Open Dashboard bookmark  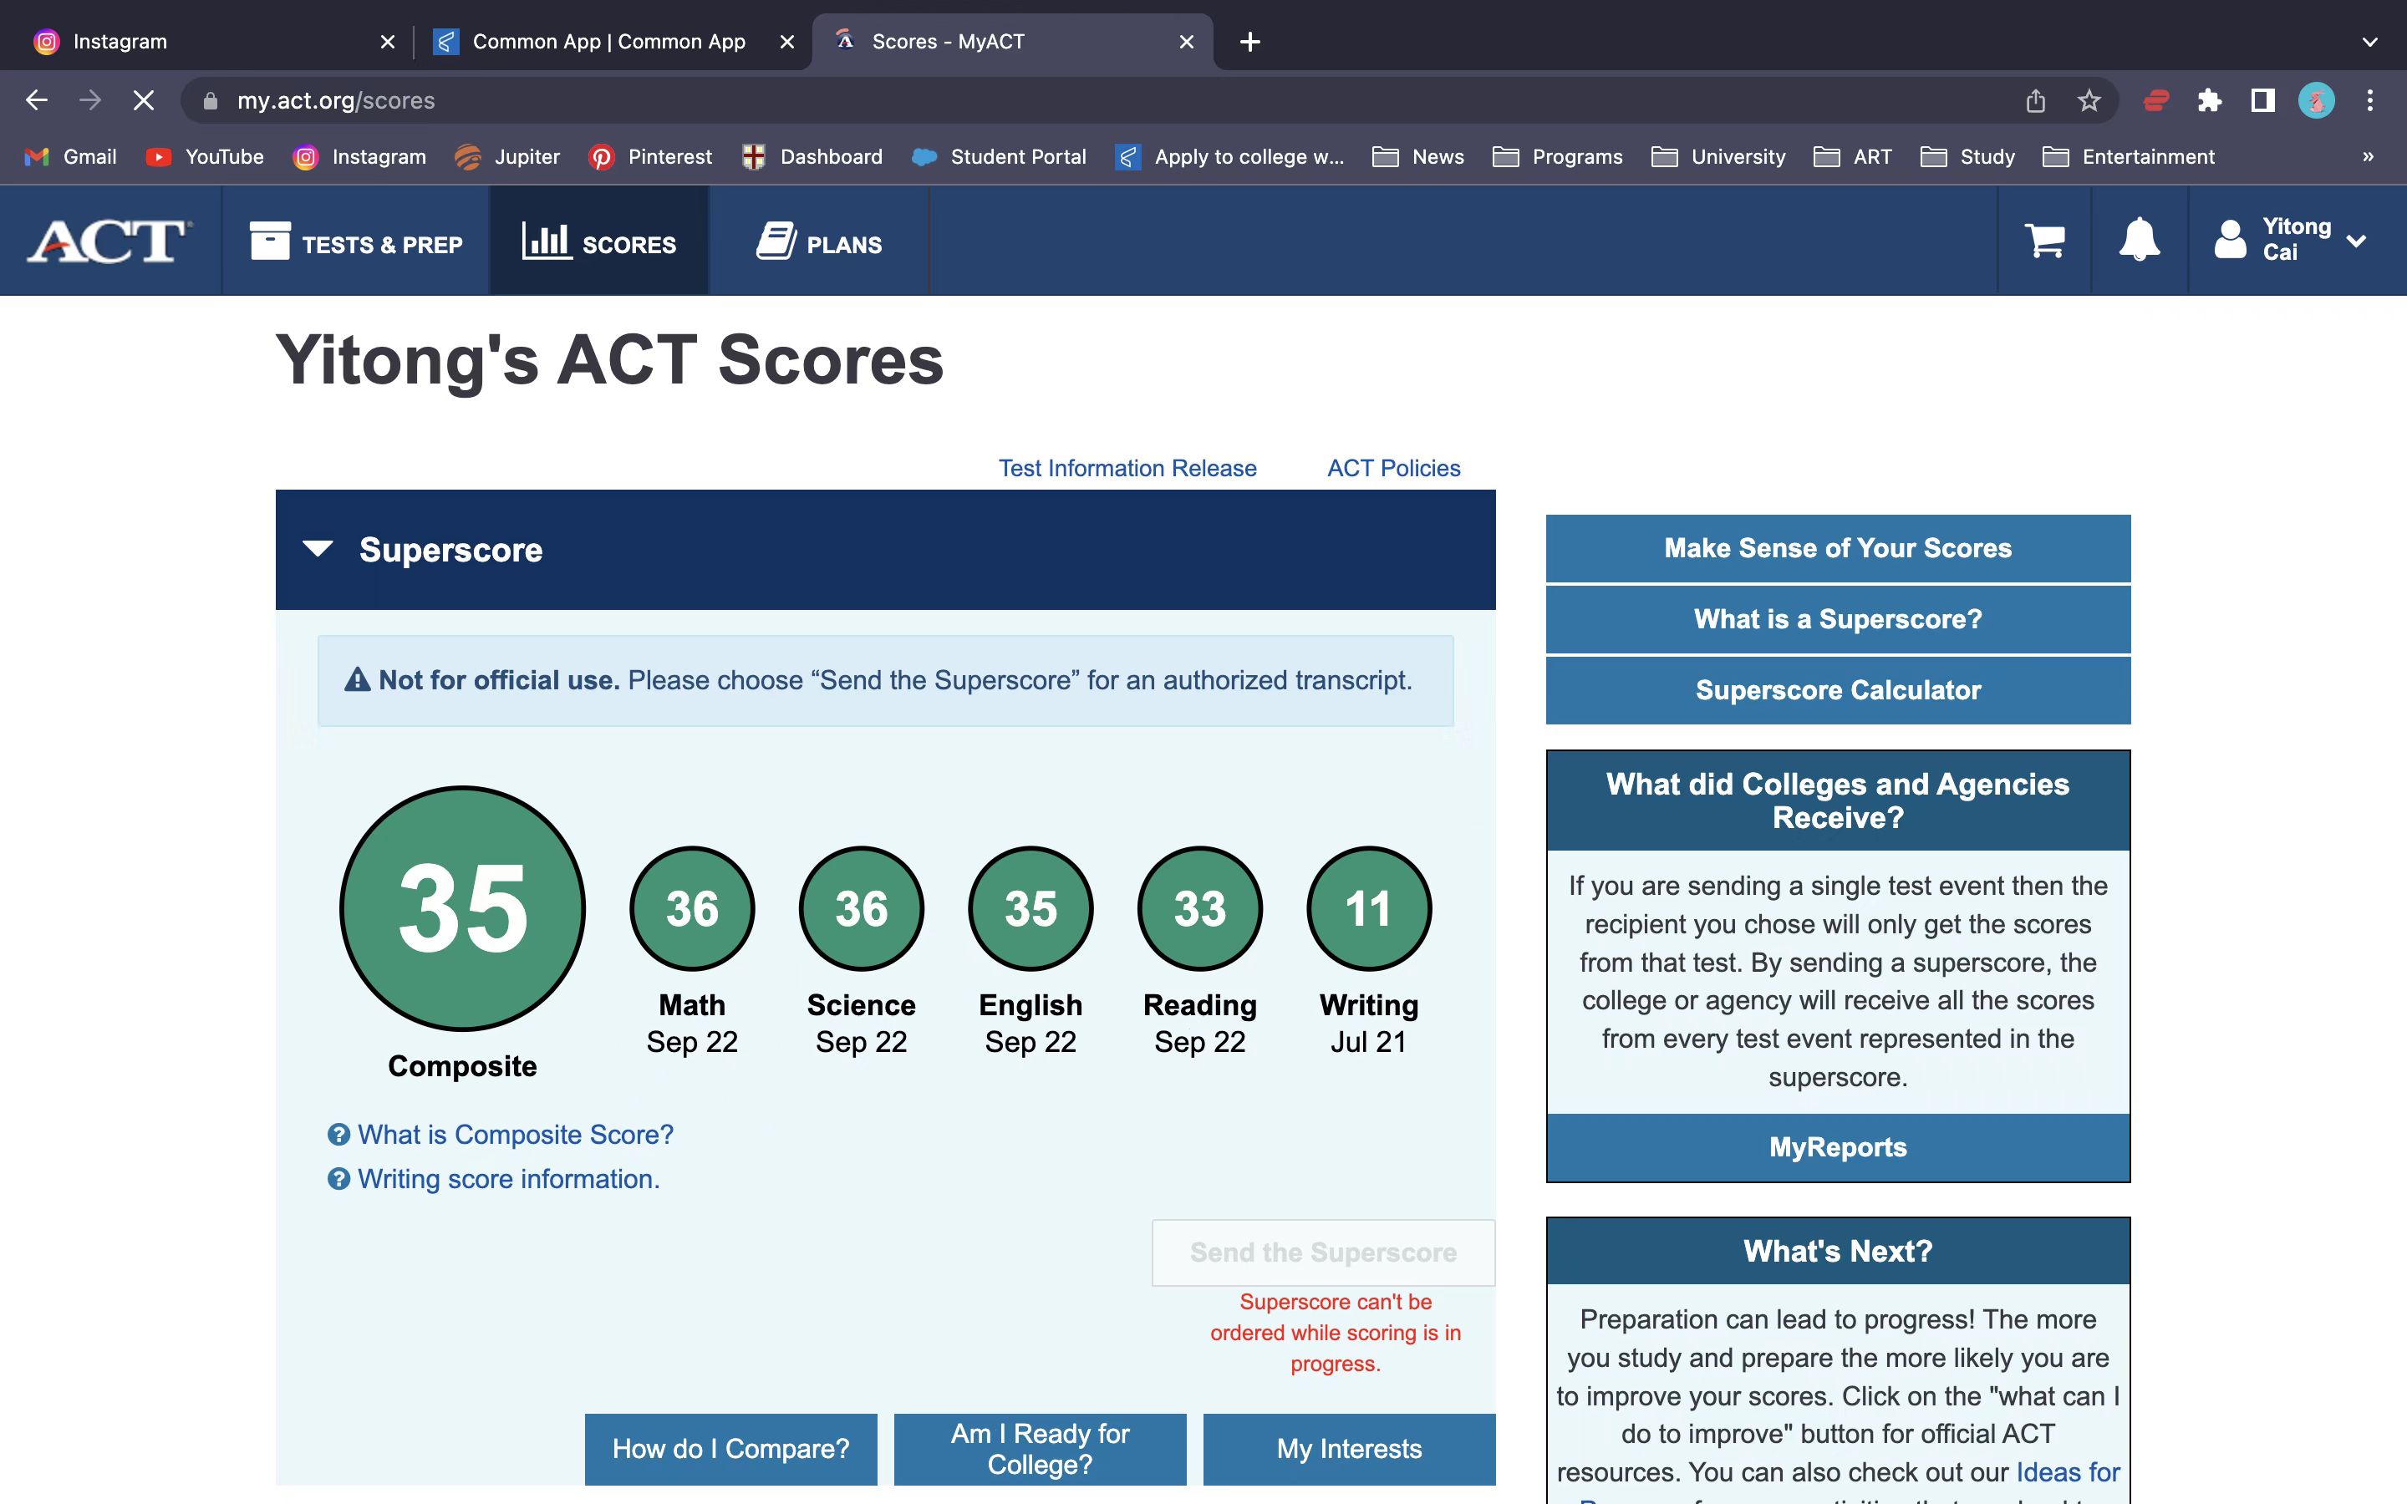[x=812, y=157]
